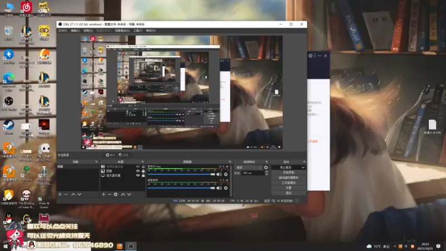Open the Edit (编辑) menu in OBS
The height and width of the screenshot is (251, 446).
(75, 31)
